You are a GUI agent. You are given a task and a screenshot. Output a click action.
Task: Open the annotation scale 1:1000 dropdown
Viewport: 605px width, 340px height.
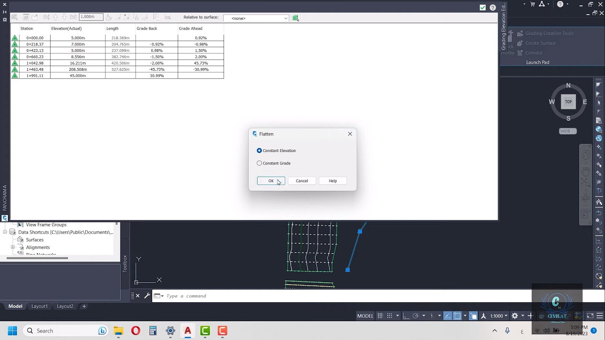point(499,316)
